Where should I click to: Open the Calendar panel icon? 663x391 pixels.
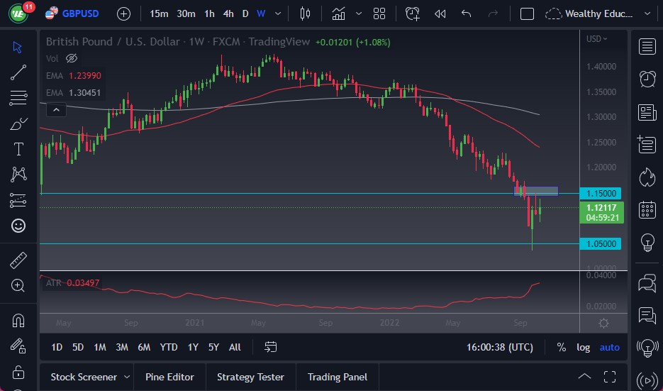coord(647,209)
